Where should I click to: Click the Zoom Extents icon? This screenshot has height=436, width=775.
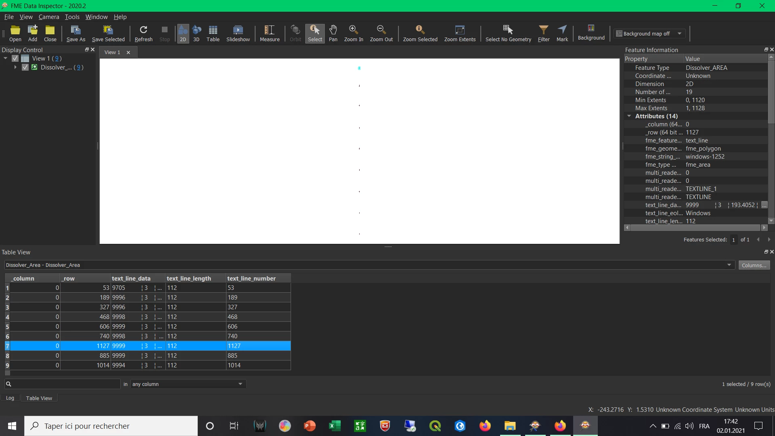pyautogui.click(x=459, y=33)
